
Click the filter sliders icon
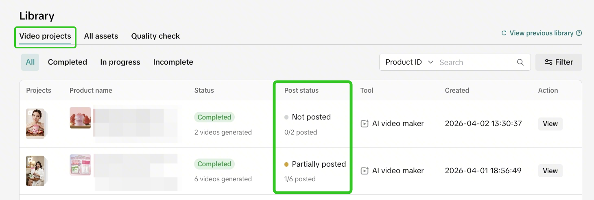(548, 62)
